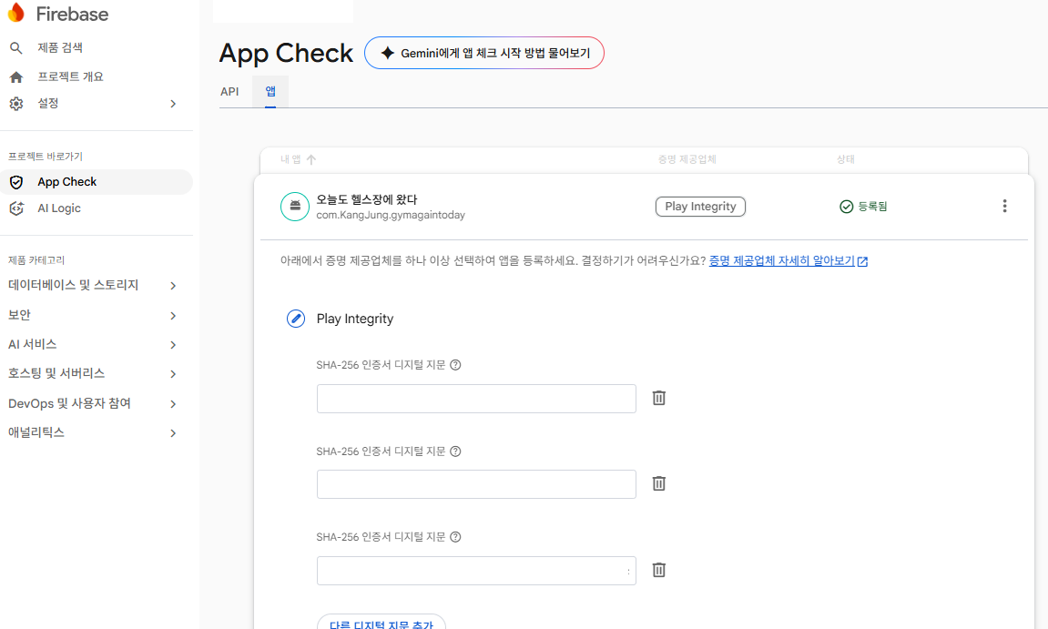This screenshot has height=629, width=1048.
Task: Click the green 등록됨 check status icon
Action: (846, 207)
